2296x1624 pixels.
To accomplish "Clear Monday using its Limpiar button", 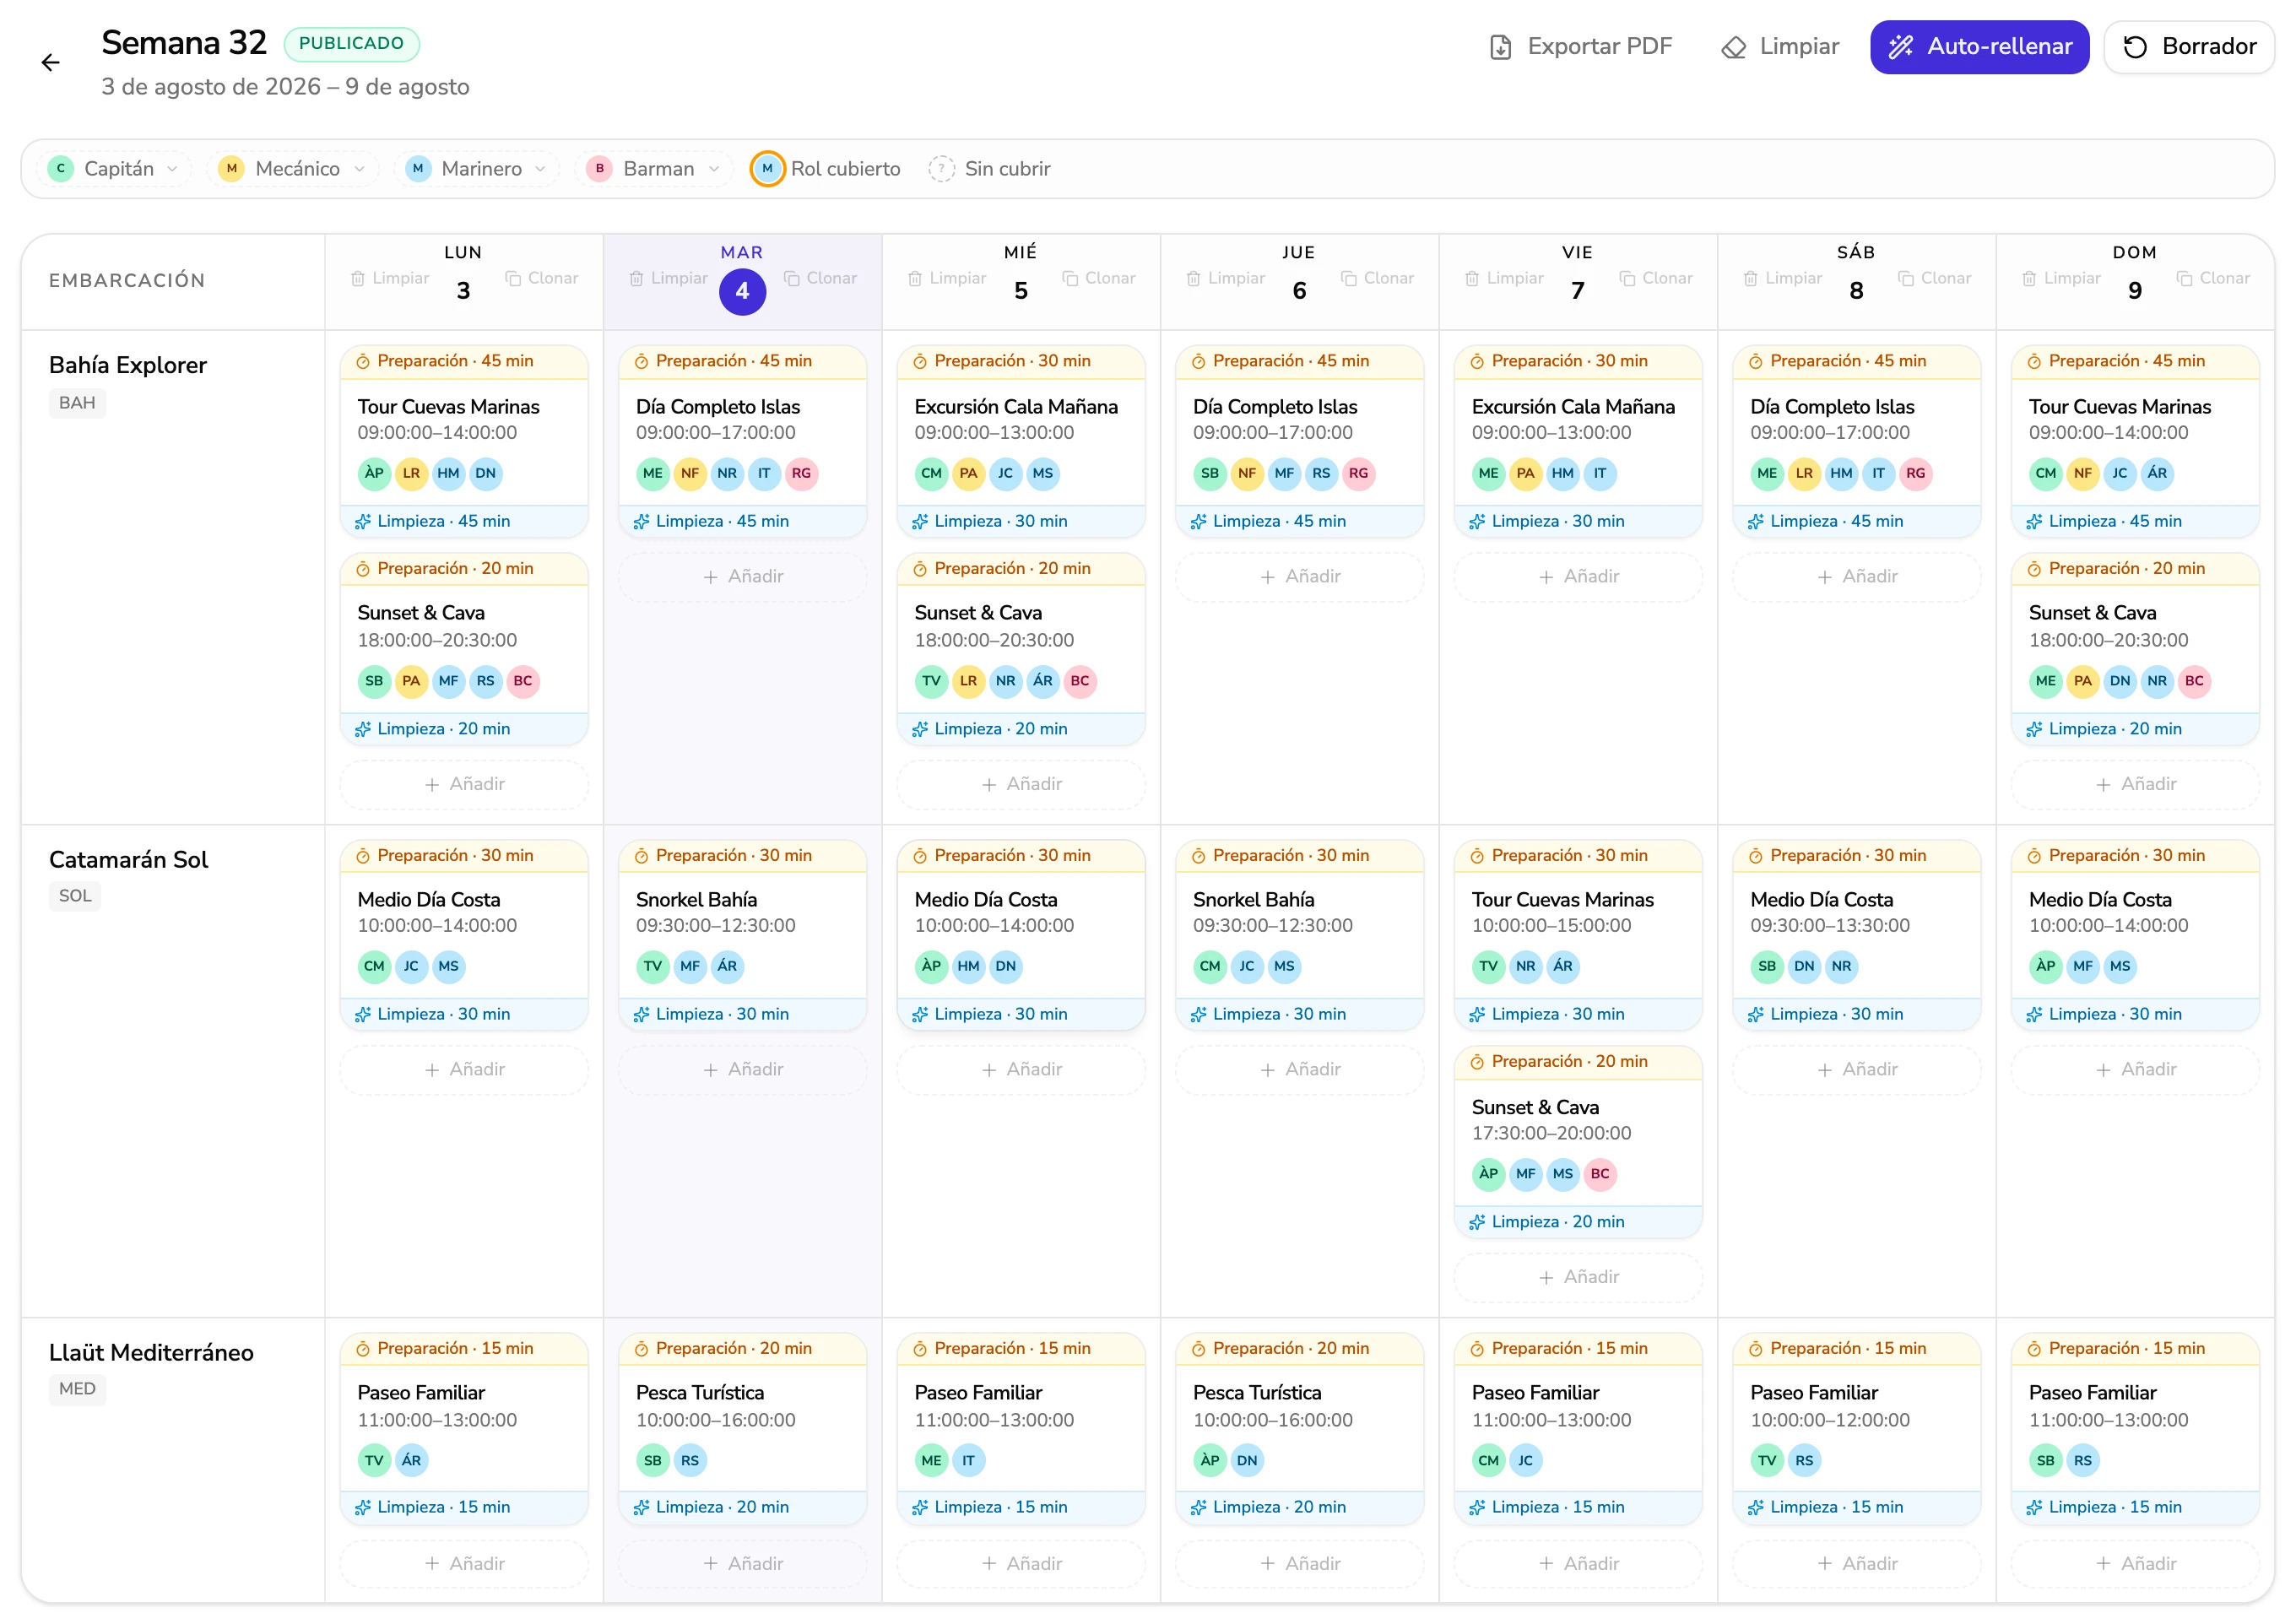I will [390, 279].
